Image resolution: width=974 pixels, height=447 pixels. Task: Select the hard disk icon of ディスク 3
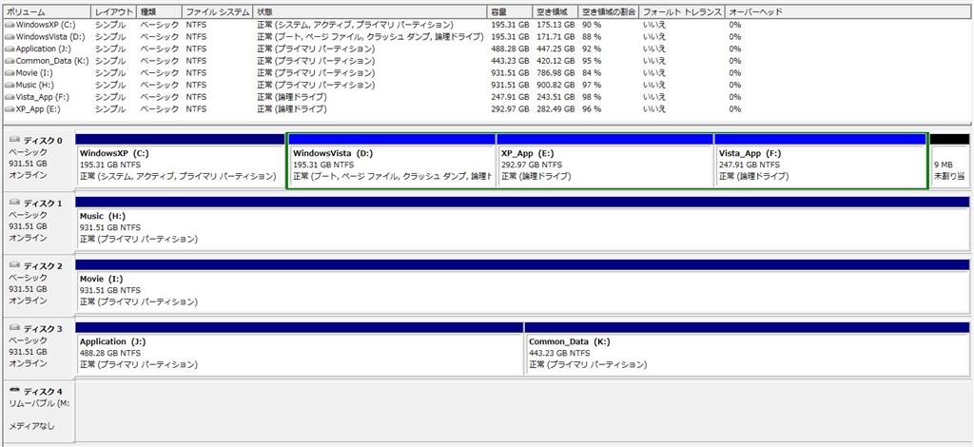[15, 328]
